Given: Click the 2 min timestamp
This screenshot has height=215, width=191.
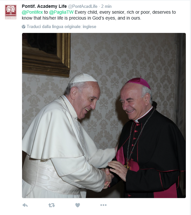Looking at the screenshot, I should (106, 6).
